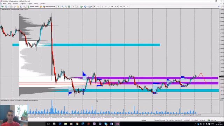Screen dimensions: 224x126
Task: Click the Profiles toolbar icon
Action: 6,7
